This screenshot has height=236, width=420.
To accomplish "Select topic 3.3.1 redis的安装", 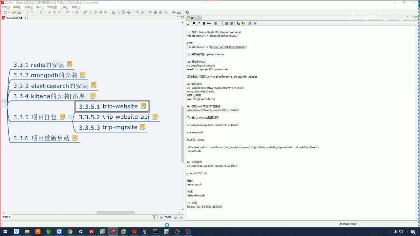I will (x=39, y=65).
